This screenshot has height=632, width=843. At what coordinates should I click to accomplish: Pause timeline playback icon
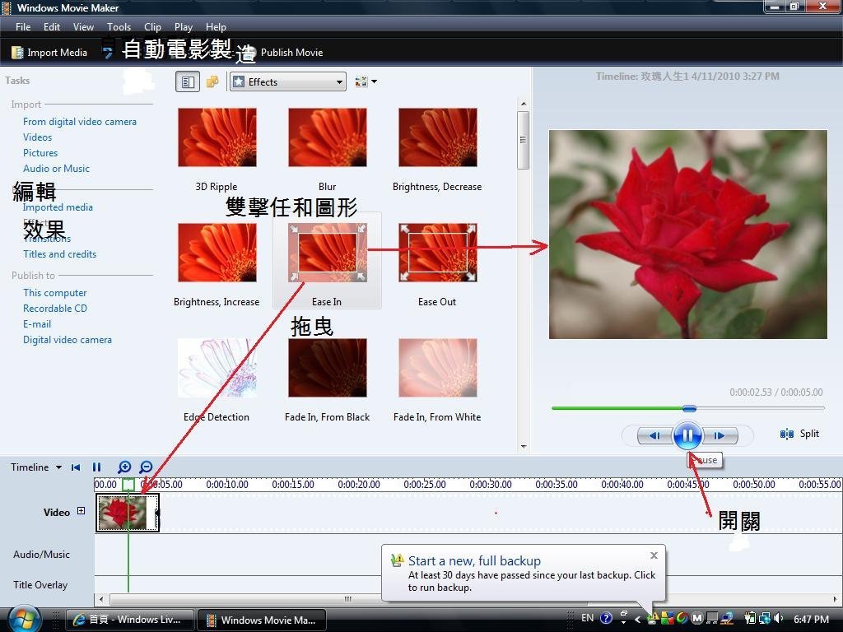point(97,467)
